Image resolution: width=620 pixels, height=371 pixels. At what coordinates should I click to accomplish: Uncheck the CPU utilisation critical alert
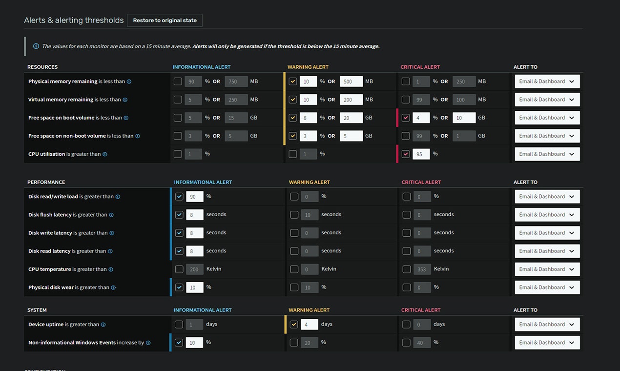point(406,154)
